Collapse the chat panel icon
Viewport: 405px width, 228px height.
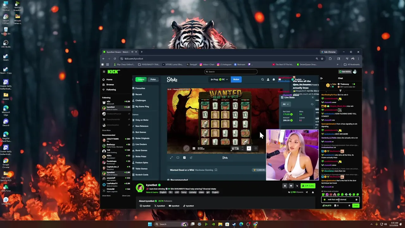[321, 78]
